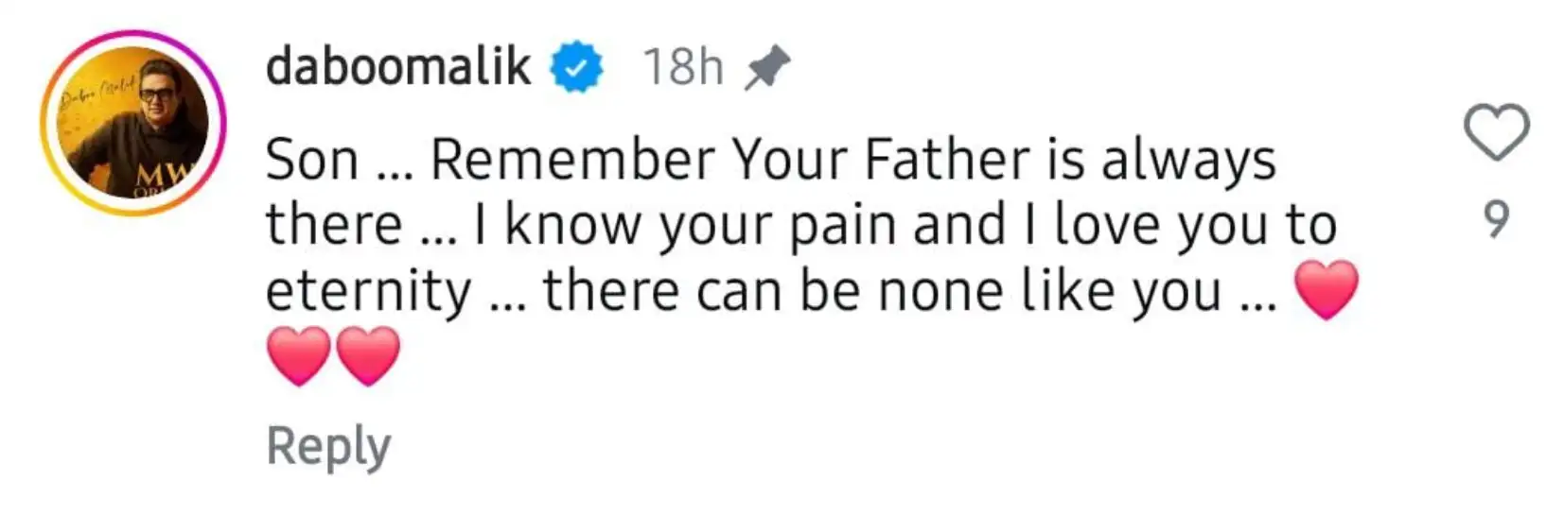Reply to daboomalik's comment
The height and width of the screenshot is (515, 1564).
tap(327, 446)
